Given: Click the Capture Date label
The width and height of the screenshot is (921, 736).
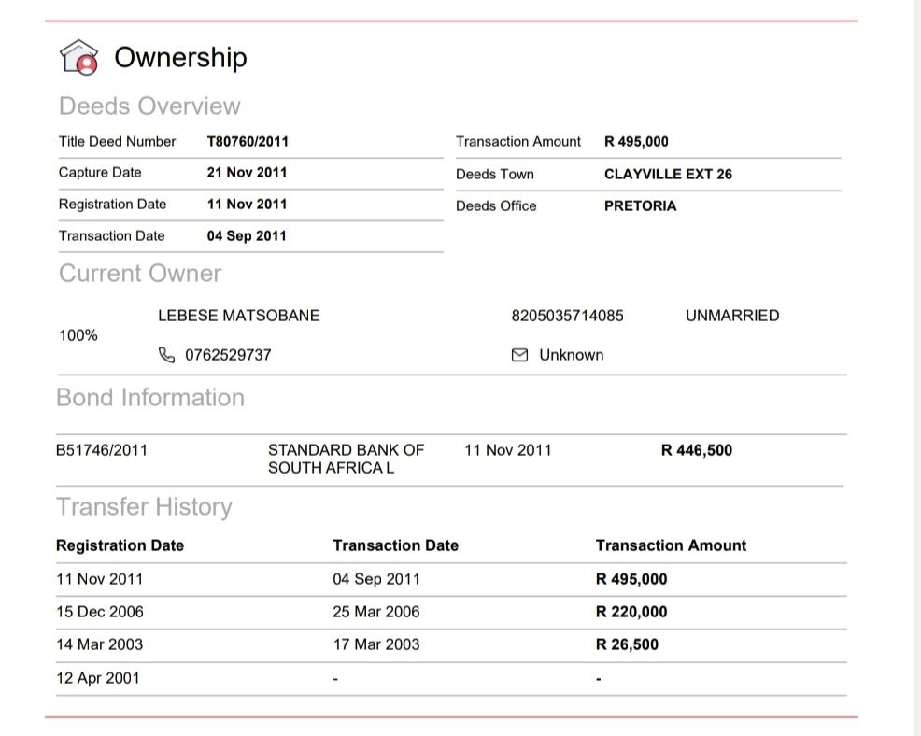Looking at the screenshot, I should [x=100, y=173].
